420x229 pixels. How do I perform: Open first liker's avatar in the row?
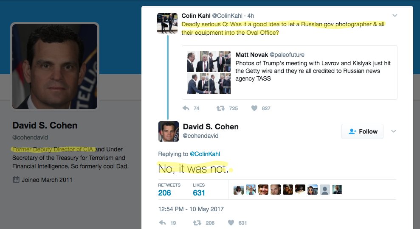click(238, 190)
